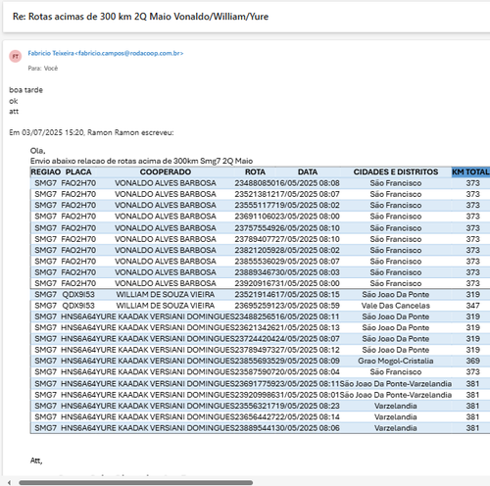Click the line 'Envio abaixo relacao de rotas acima de 300km'
Viewport: 490px width, 486px height.
point(141,161)
